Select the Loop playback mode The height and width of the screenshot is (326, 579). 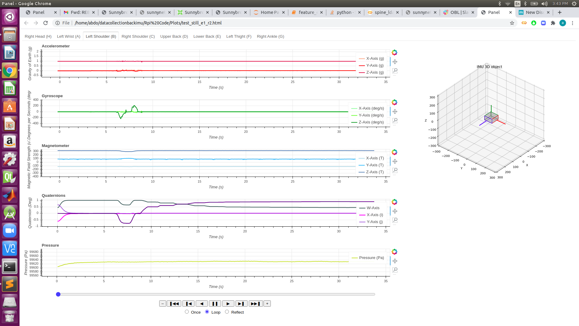tap(207, 312)
